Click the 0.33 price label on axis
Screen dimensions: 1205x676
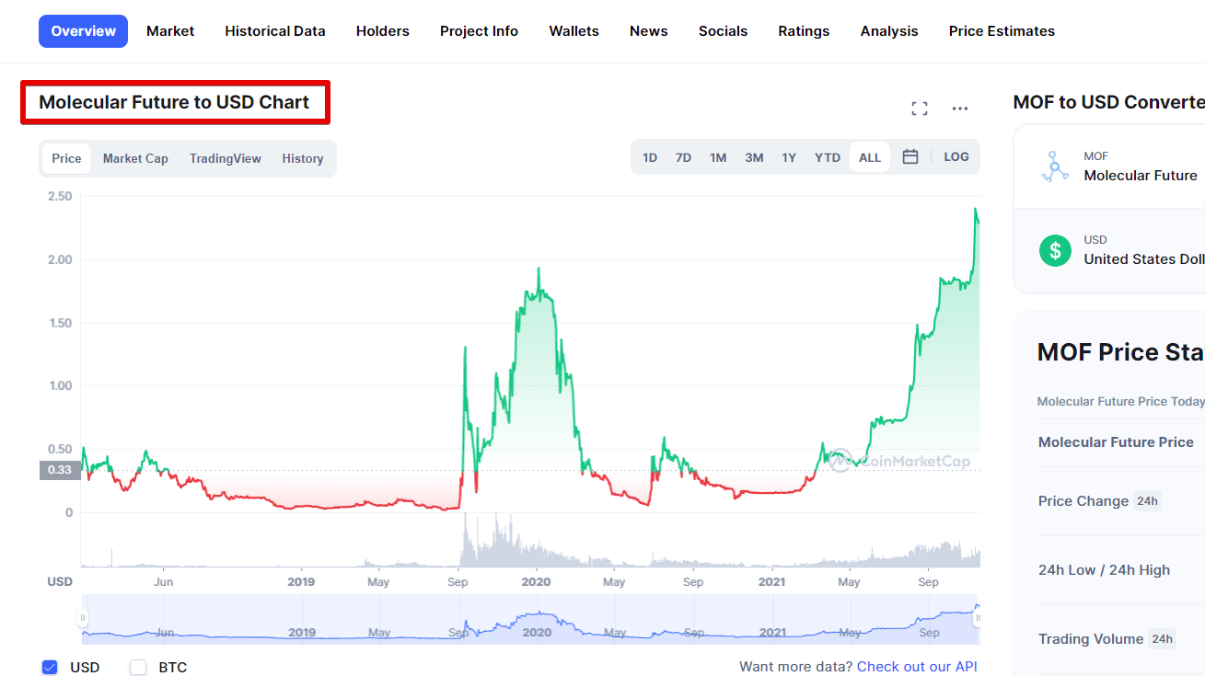[59, 470]
